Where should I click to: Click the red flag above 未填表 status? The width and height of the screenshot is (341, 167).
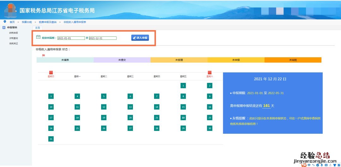pos(44,55)
